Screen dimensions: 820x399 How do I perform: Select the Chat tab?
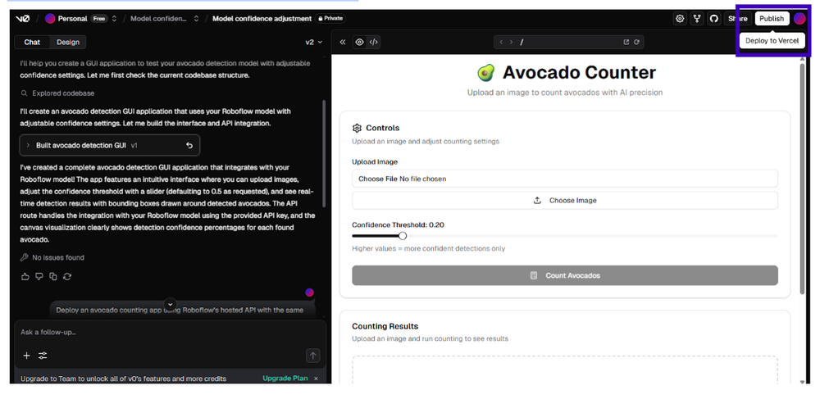click(x=32, y=42)
